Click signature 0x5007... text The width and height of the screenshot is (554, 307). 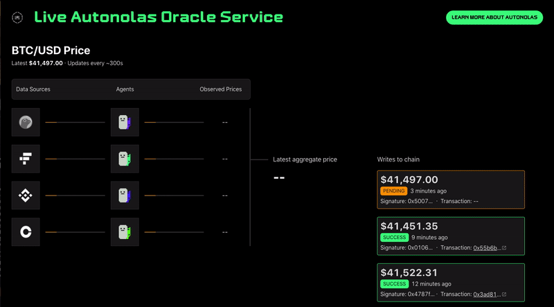click(406, 201)
